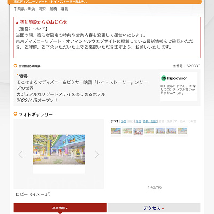The image size is (214, 214).
Task: Select the seventh gallery thumbnail
Action: click(x=182, y=131)
